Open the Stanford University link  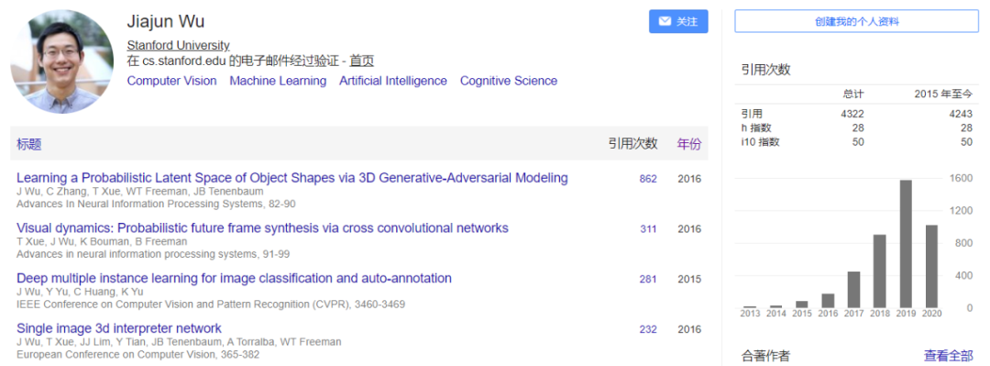point(178,46)
